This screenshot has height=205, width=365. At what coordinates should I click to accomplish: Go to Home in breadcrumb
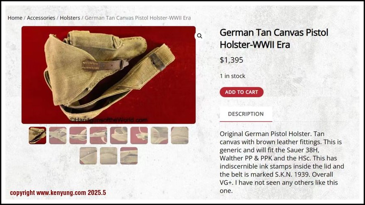point(15,18)
